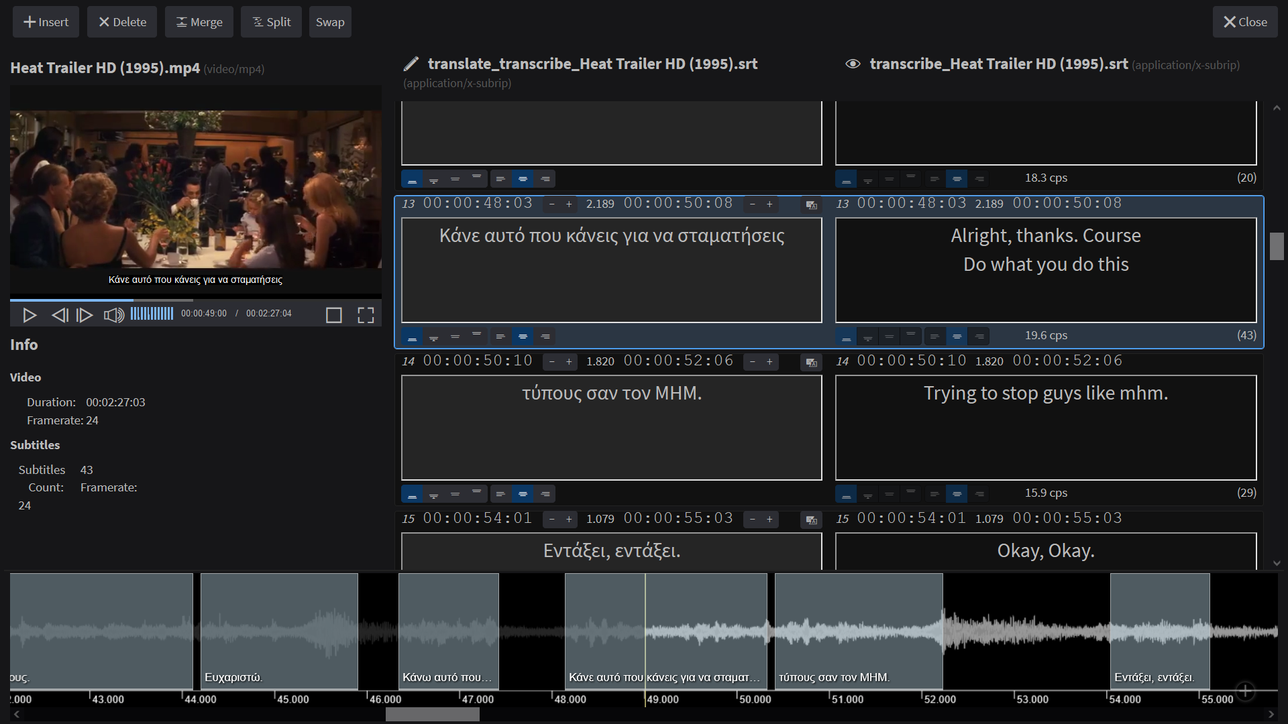This screenshot has width=1288, height=724.
Task: Step one frame backward in video
Action: pos(60,315)
